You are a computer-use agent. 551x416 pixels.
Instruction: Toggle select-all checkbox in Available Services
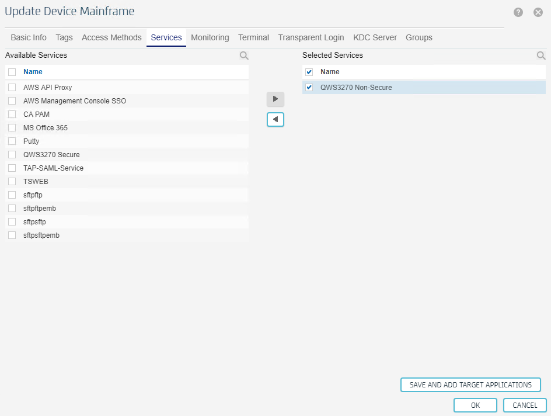click(x=12, y=72)
